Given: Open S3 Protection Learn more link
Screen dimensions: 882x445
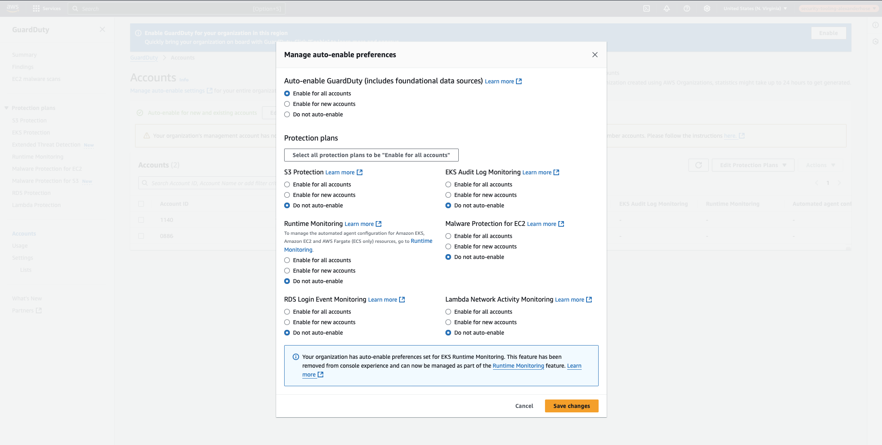Looking at the screenshot, I should [x=344, y=172].
